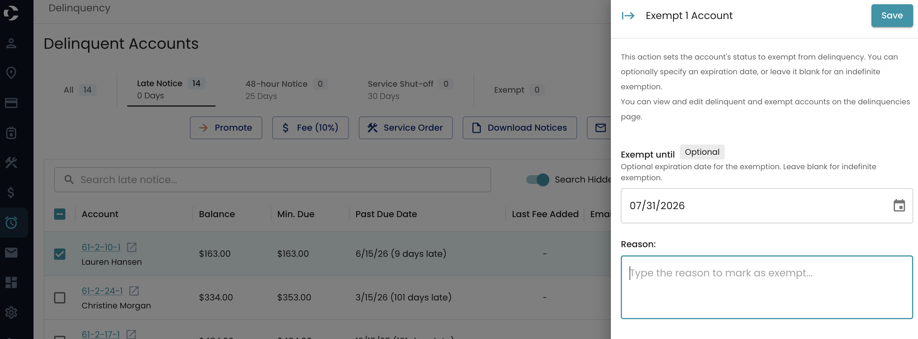Uncheck the Lauren Hansen account checkbox

(60, 254)
